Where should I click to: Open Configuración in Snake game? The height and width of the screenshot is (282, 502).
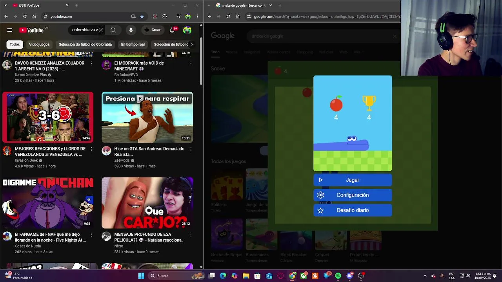[x=353, y=195]
